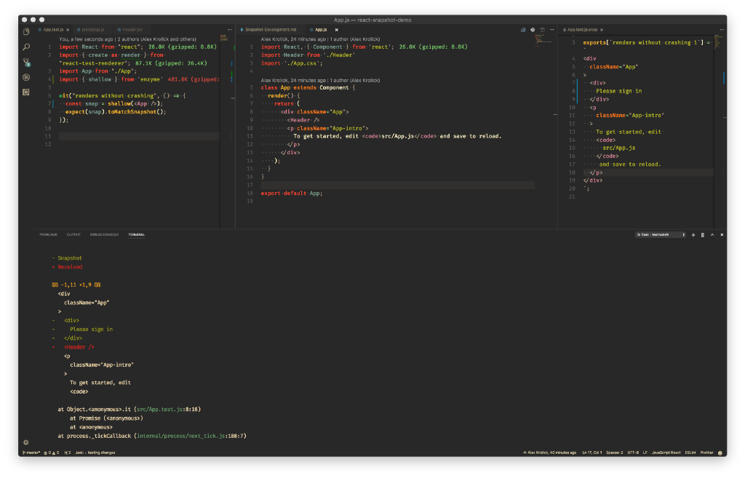Open the Snapshot-Development.md tab
The width and height of the screenshot is (745, 478).
click(271, 30)
